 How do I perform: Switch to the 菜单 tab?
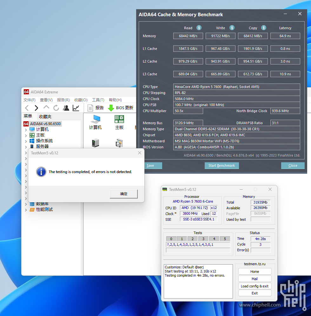click(28, 116)
